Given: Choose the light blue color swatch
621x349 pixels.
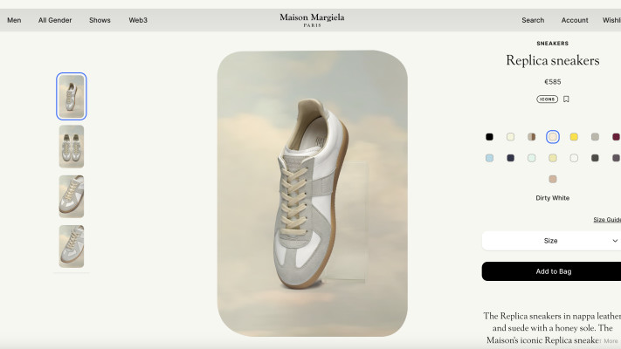Looking at the screenshot, I should [x=489, y=158].
